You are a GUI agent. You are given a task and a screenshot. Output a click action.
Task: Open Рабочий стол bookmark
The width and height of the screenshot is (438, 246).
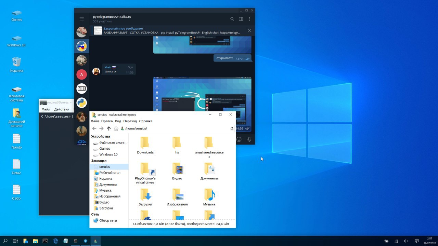click(109, 173)
